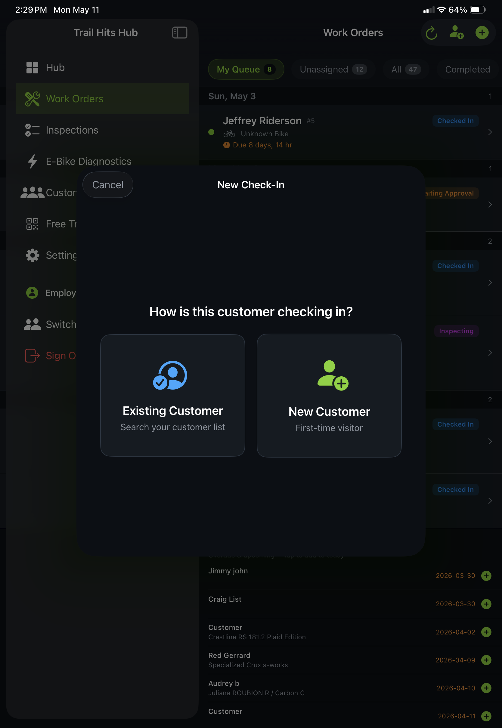The image size is (502, 728).
Task: Click the Unknown Bike bicycle icon
Action: pyautogui.click(x=229, y=134)
